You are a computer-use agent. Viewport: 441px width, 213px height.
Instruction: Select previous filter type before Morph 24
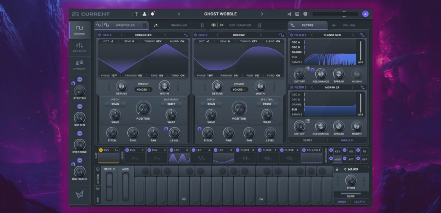pos(312,87)
